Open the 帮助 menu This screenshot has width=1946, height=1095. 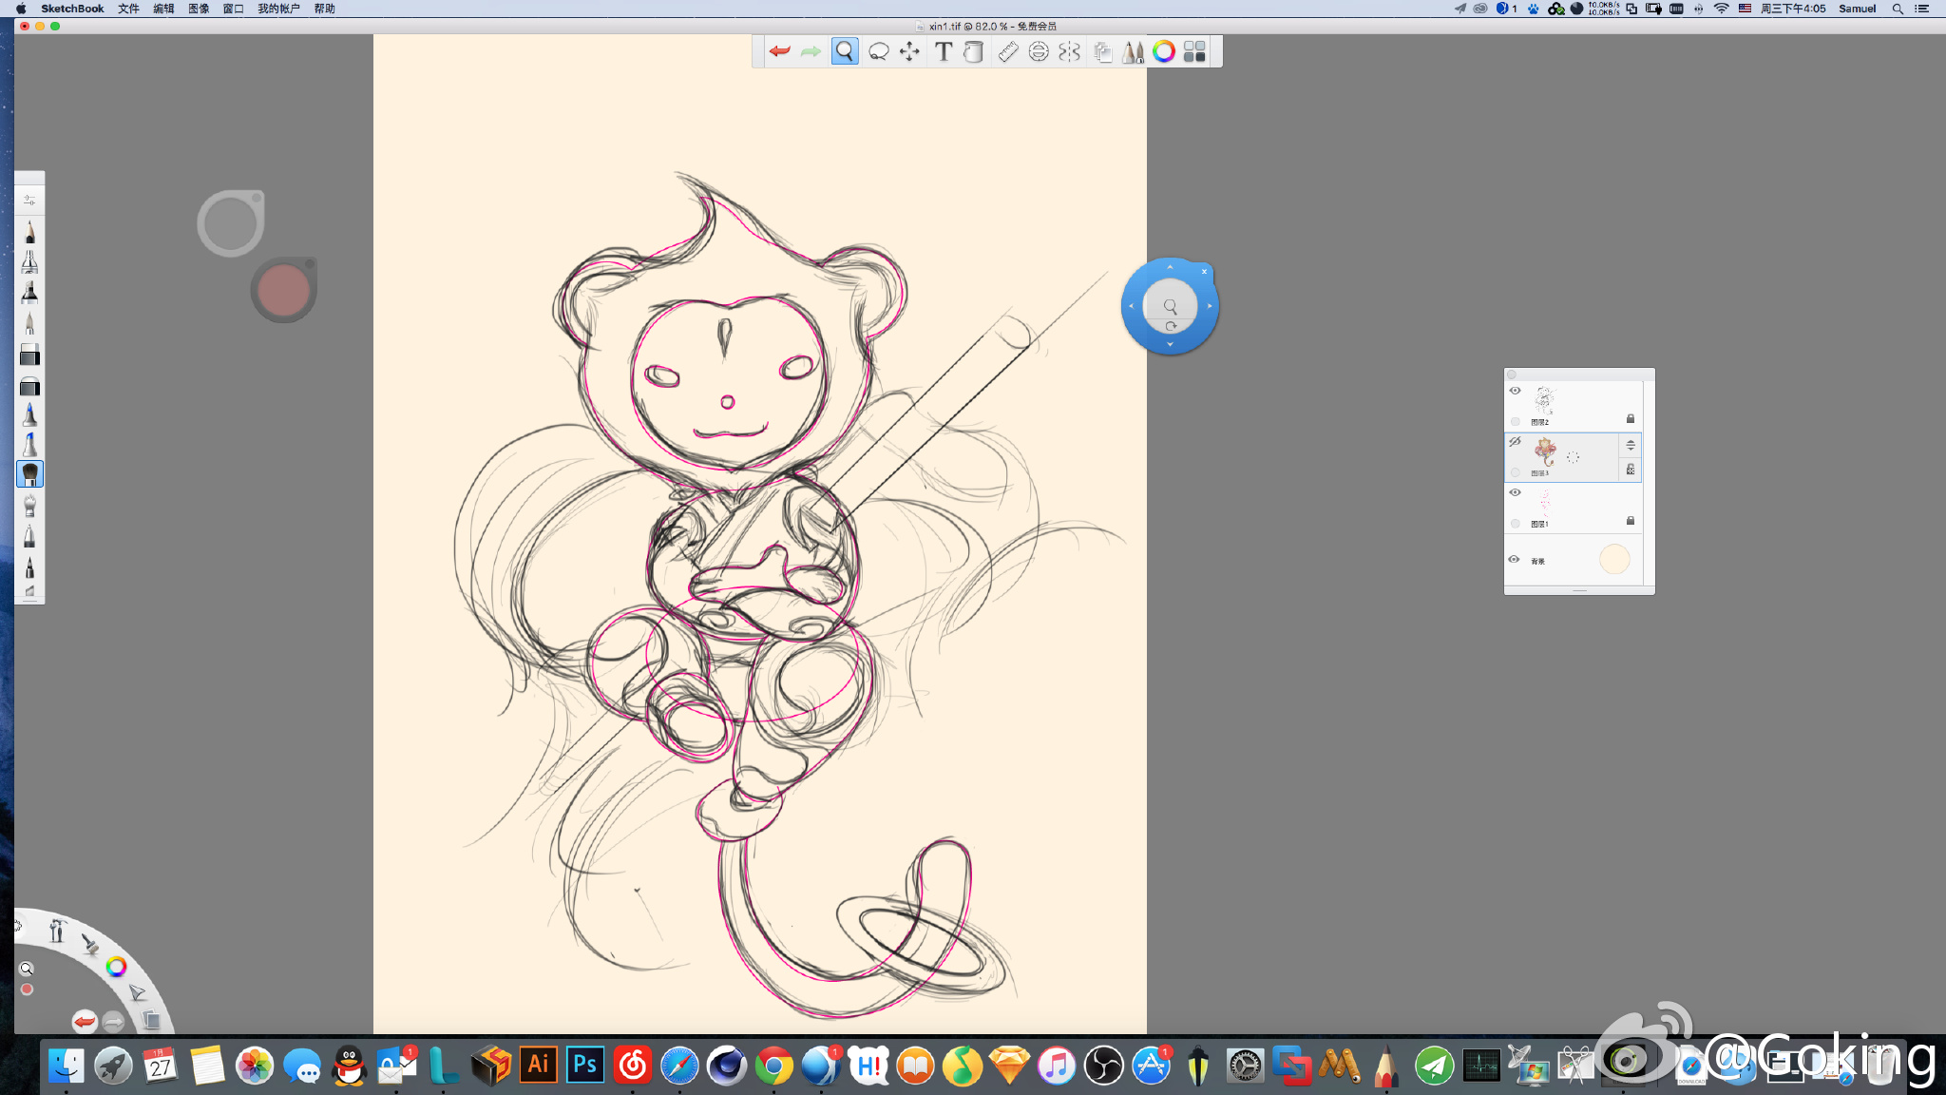click(325, 9)
